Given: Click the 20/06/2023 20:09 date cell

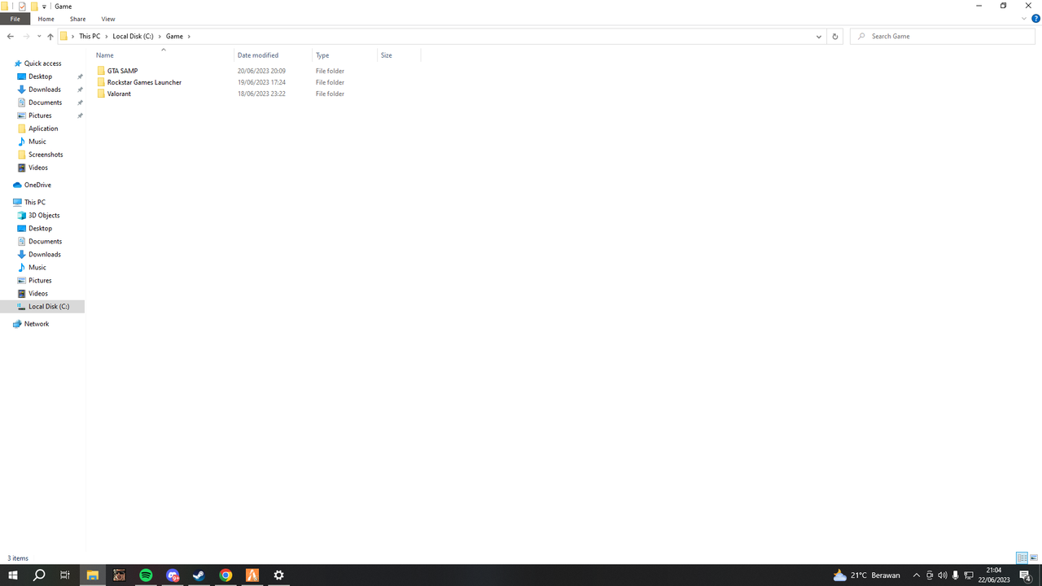Looking at the screenshot, I should tap(261, 71).
